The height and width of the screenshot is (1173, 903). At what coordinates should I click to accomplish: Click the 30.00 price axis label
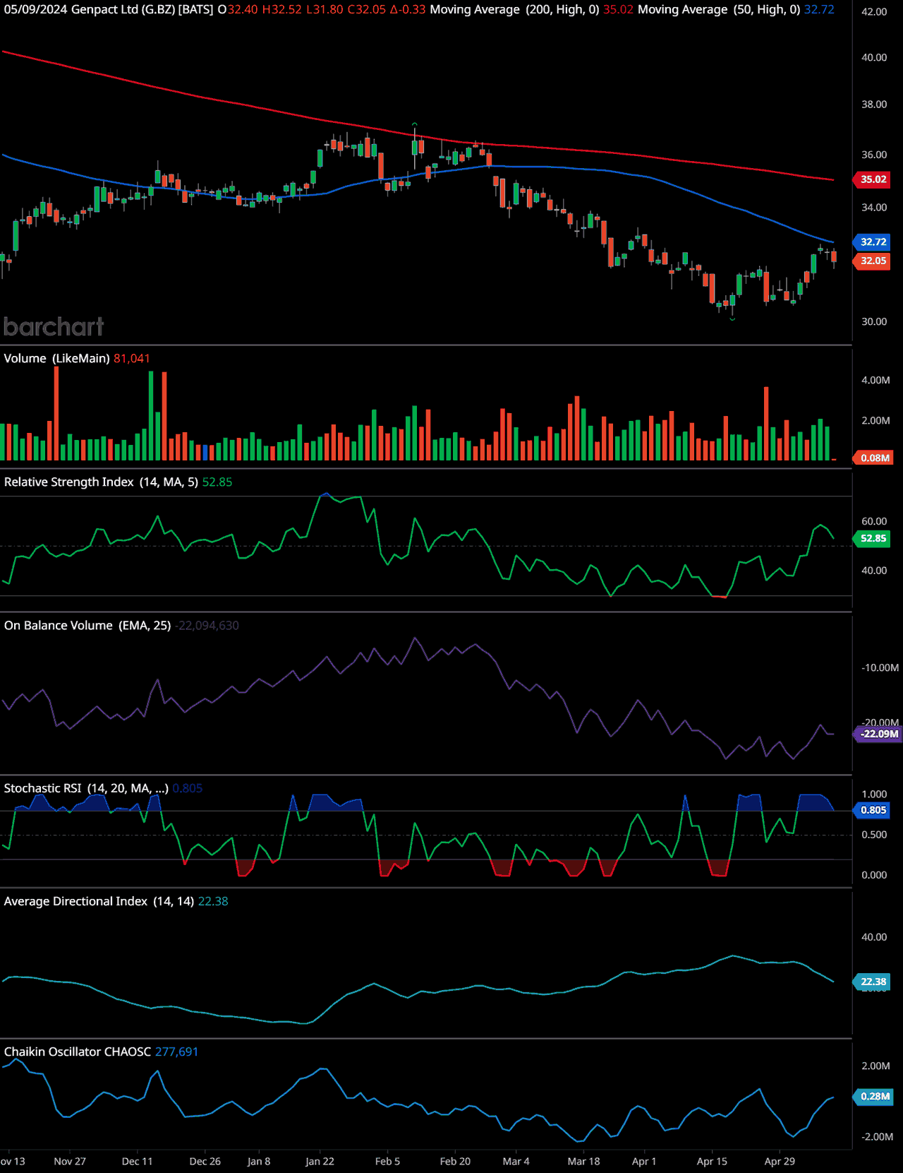874,321
